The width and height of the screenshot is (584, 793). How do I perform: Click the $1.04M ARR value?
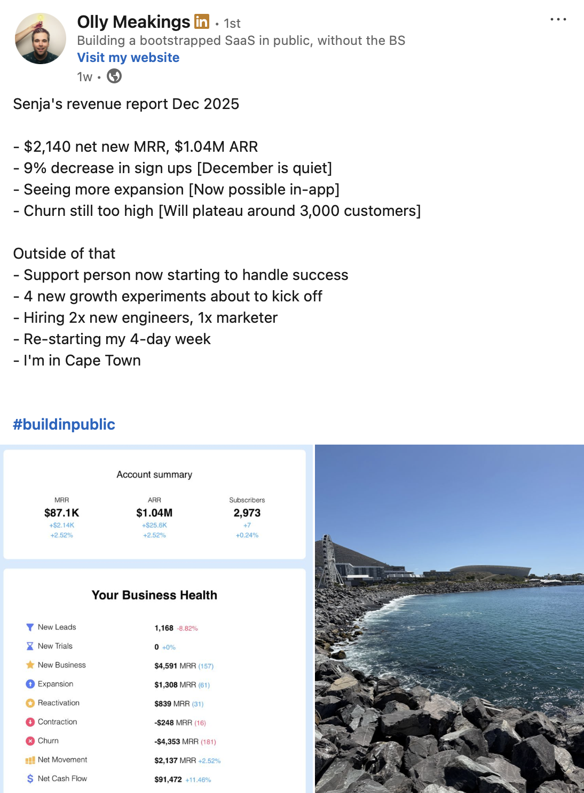[154, 513]
